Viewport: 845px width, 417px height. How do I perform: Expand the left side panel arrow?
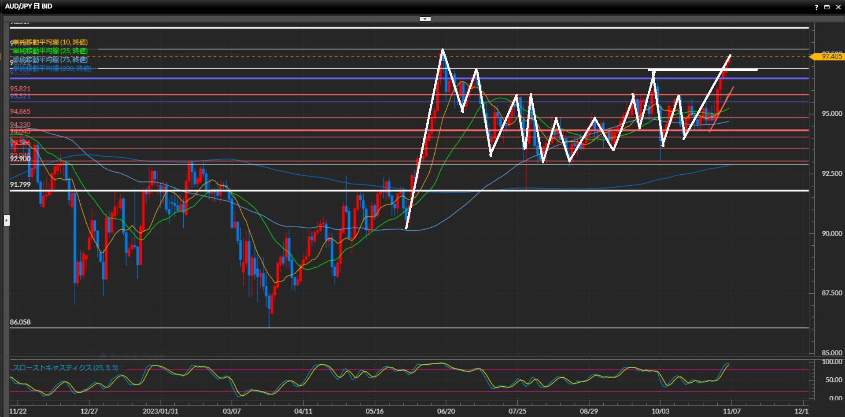(7, 220)
